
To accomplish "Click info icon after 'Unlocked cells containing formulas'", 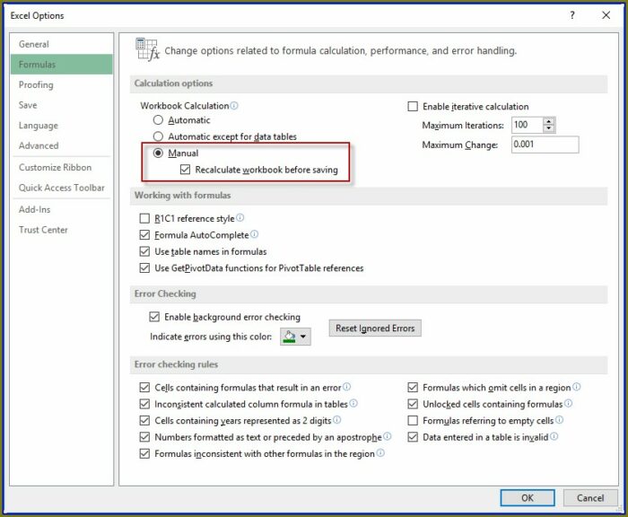I will pos(568,403).
